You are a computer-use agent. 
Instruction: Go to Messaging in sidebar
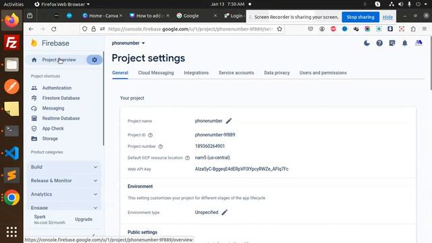[x=53, y=108]
